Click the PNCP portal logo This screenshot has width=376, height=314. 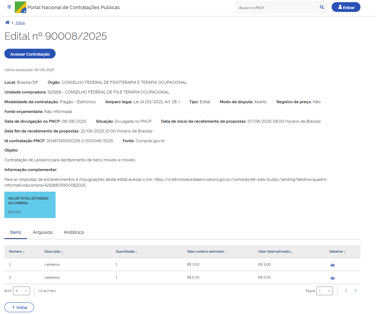(x=20, y=7)
